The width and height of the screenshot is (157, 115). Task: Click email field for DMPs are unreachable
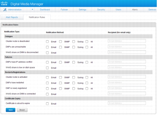point(127,47)
